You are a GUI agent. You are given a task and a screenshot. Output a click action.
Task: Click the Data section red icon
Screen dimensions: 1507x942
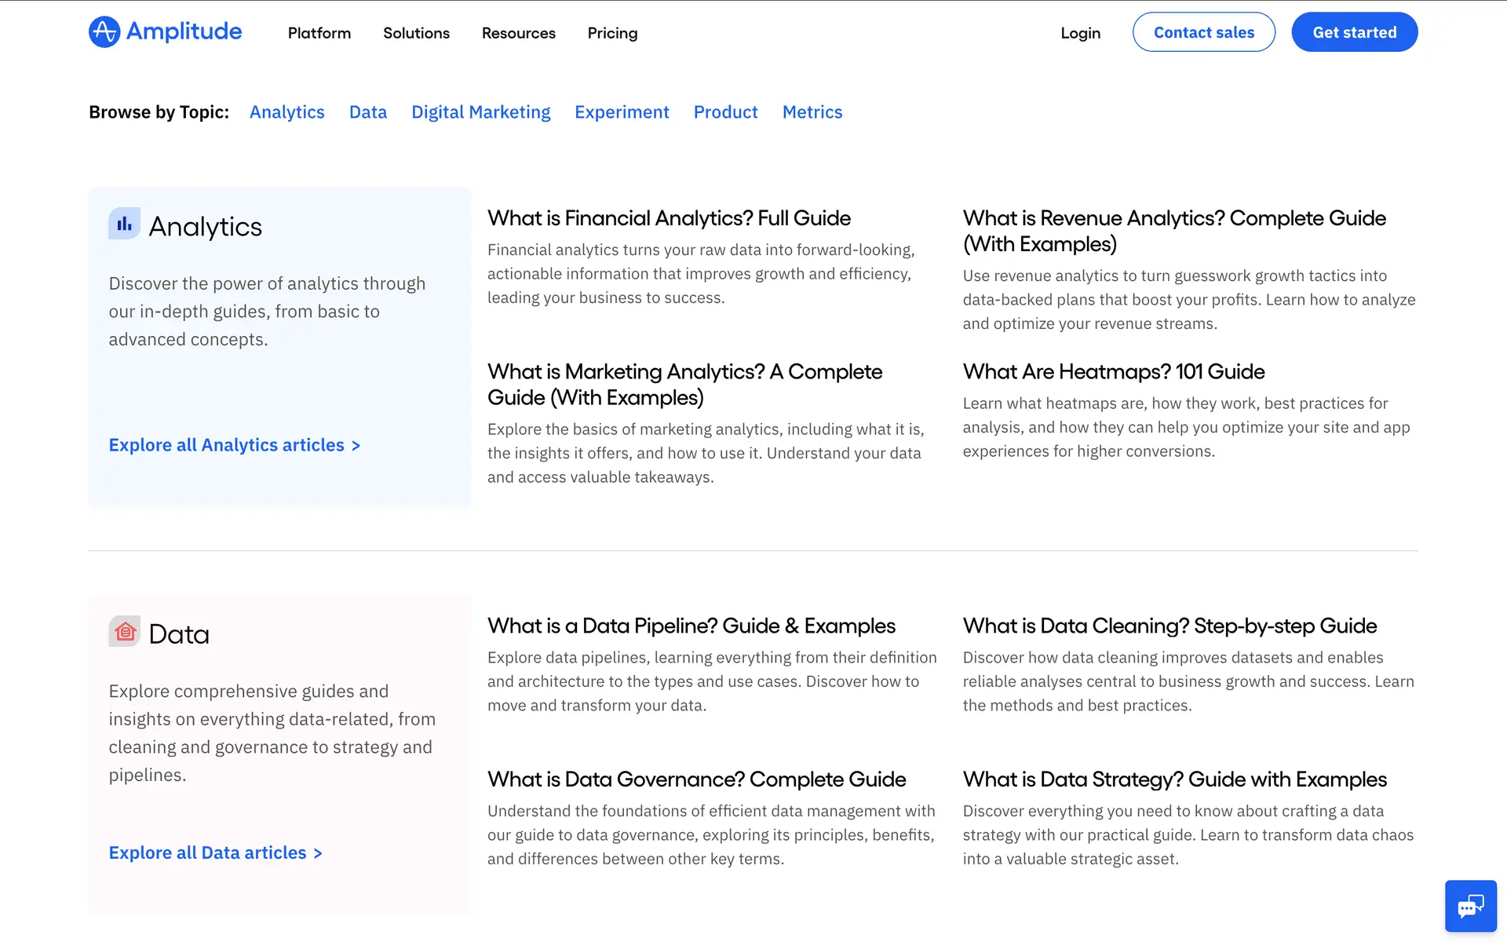coord(125,631)
